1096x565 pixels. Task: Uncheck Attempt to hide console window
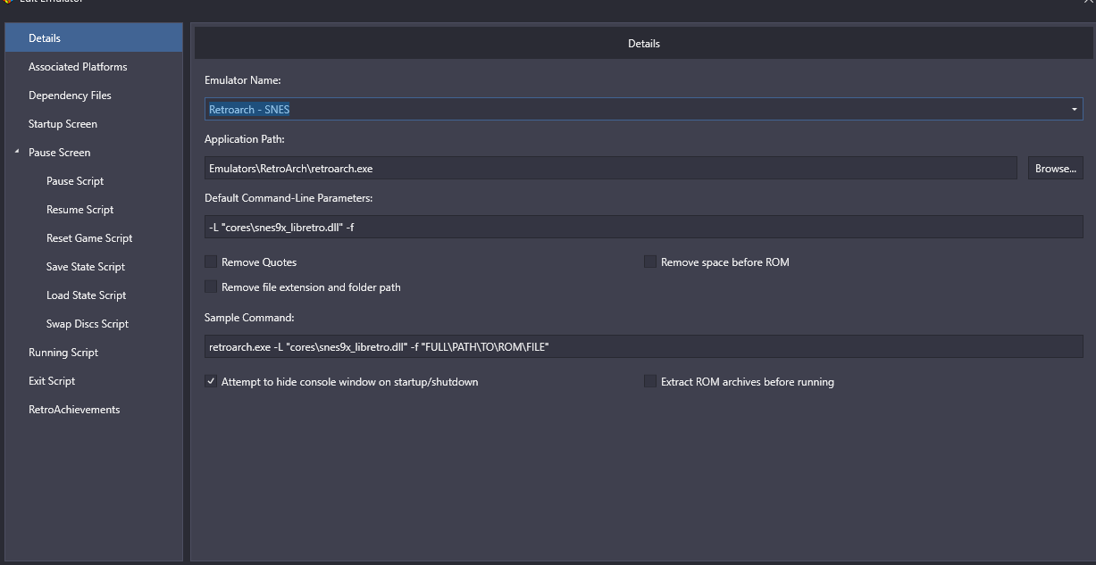coord(212,382)
